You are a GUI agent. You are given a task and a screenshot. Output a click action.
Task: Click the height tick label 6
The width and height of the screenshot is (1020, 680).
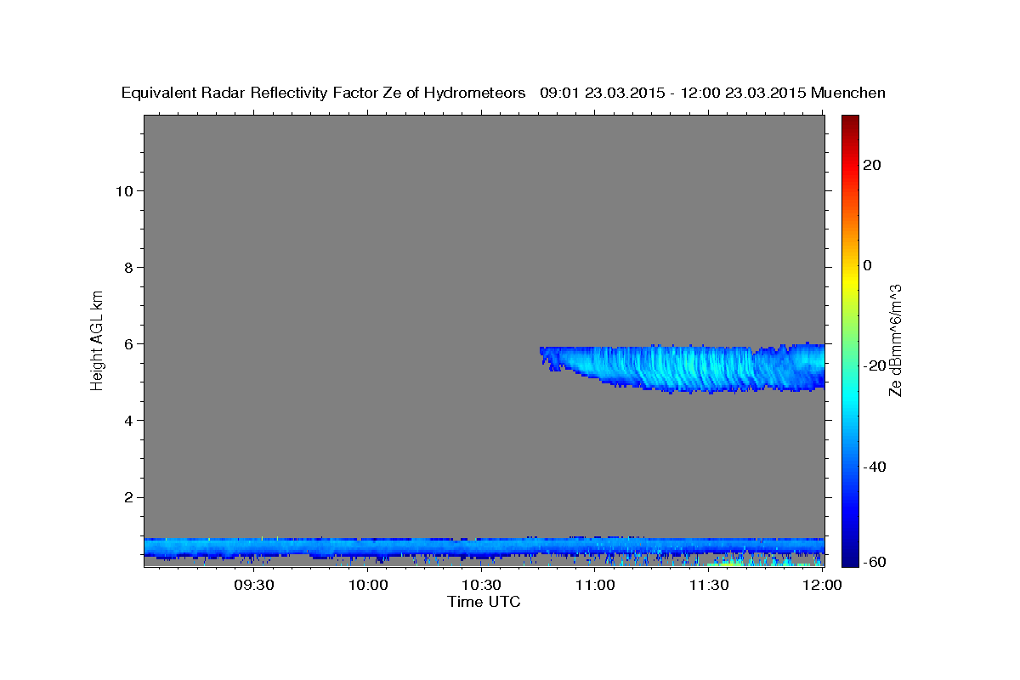[128, 343]
